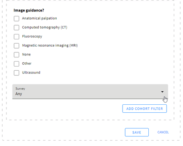The image size is (183, 146).
Task: Click the Add Cohort Filter button
Action: [145, 109]
